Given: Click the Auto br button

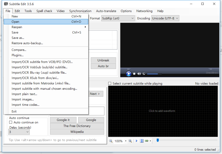Looking at the screenshot, I should [x=103, y=66].
